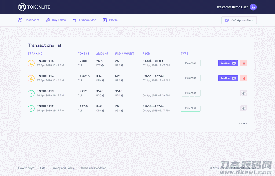This screenshot has height=176, width=275.
Task: Click info icon beside 3540 USD amount column
Action: tap(122, 95)
